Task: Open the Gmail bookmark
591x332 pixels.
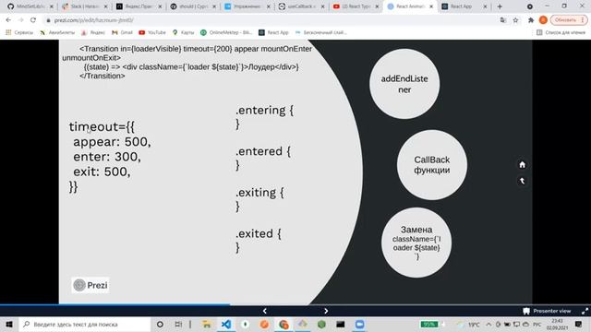Action: click(122, 33)
